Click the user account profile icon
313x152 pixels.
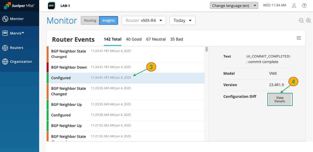click(294, 6)
